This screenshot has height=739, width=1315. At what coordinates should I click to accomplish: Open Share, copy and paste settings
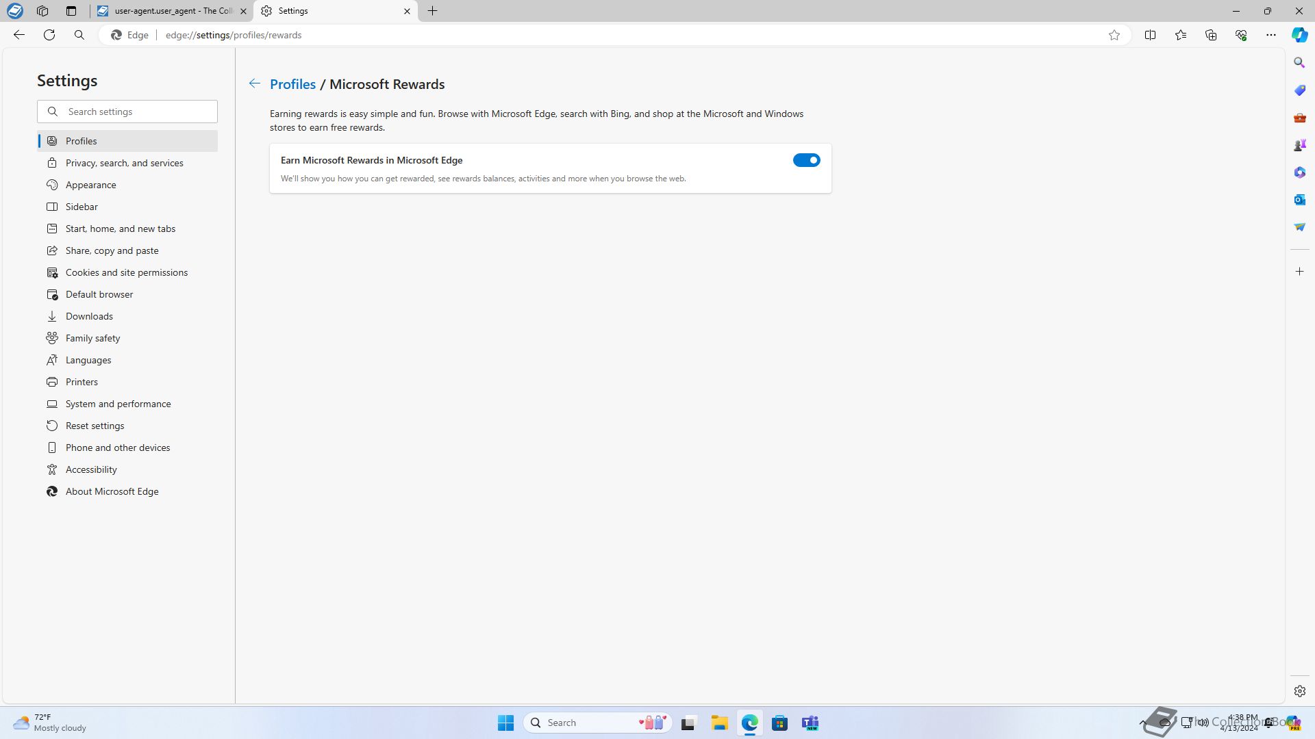[x=127, y=250]
